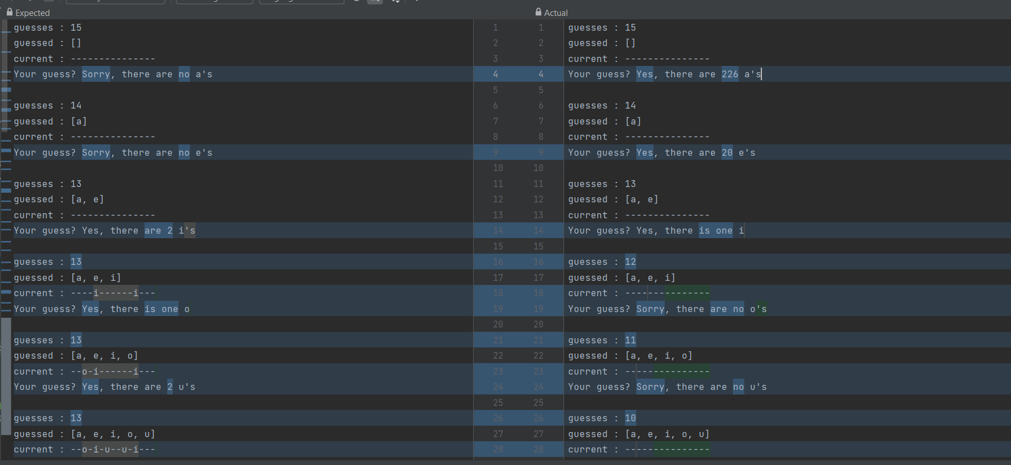Toggle collapse unchanged fragments icon
The width and height of the screenshot is (1011, 465).
357,2
